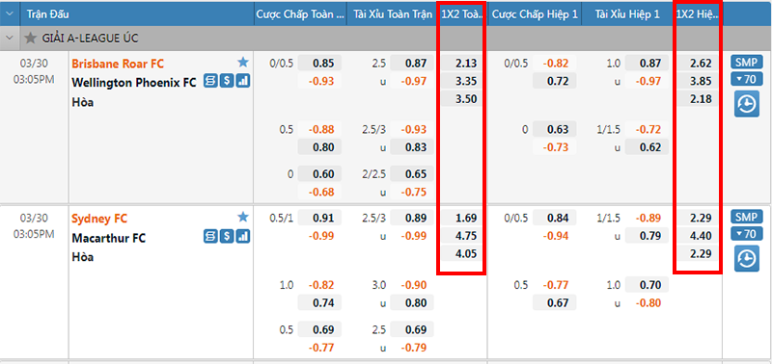Click the dollar icon for Sydney FC match
The height and width of the screenshot is (364, 772).
pyautogui.click(x=227, y=237)
